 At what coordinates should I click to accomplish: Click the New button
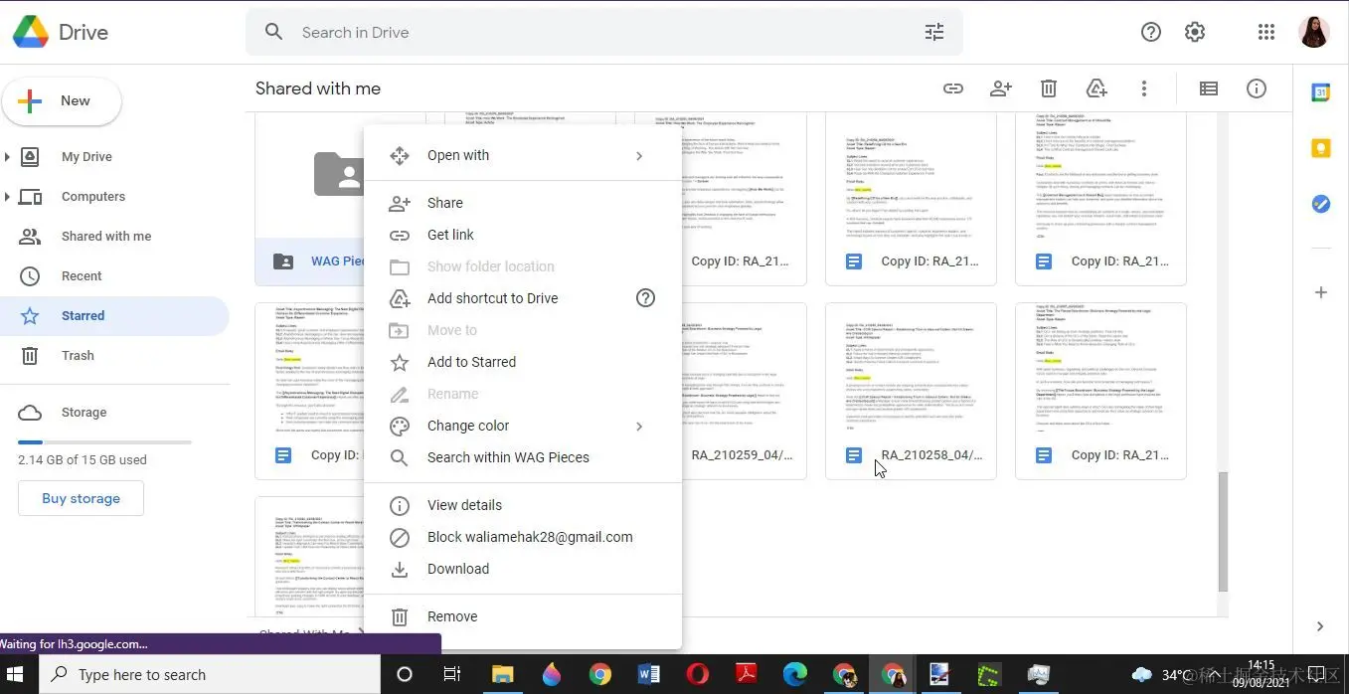coord(62,101)
